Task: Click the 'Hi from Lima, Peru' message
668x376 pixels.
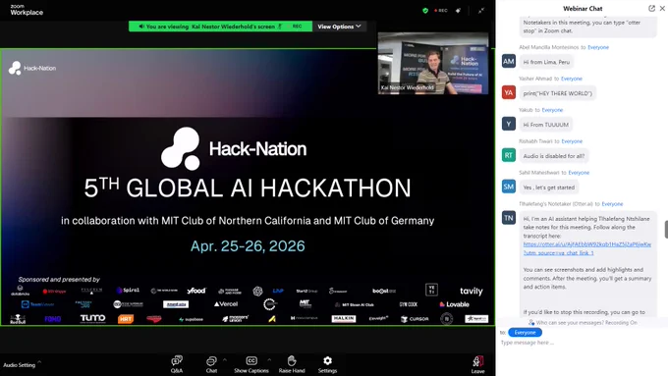Action: coord(546,62)
